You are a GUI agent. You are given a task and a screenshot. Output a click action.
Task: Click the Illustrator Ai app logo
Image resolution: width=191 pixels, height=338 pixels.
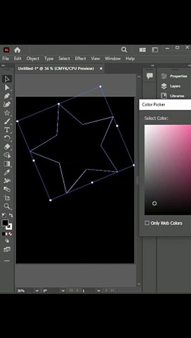[6, 50]
